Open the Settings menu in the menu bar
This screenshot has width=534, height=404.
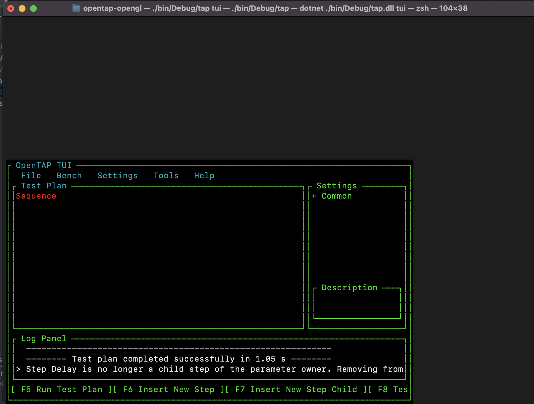[118, 176]
